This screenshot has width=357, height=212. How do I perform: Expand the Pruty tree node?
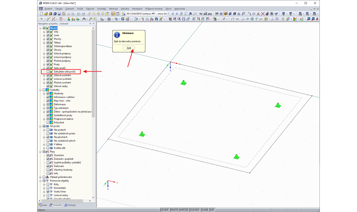pos(44,65)
